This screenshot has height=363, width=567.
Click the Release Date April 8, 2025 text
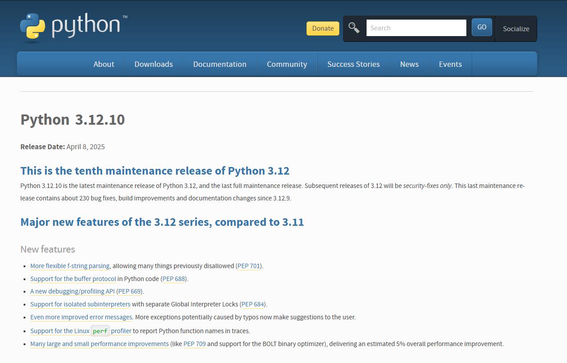63,147
